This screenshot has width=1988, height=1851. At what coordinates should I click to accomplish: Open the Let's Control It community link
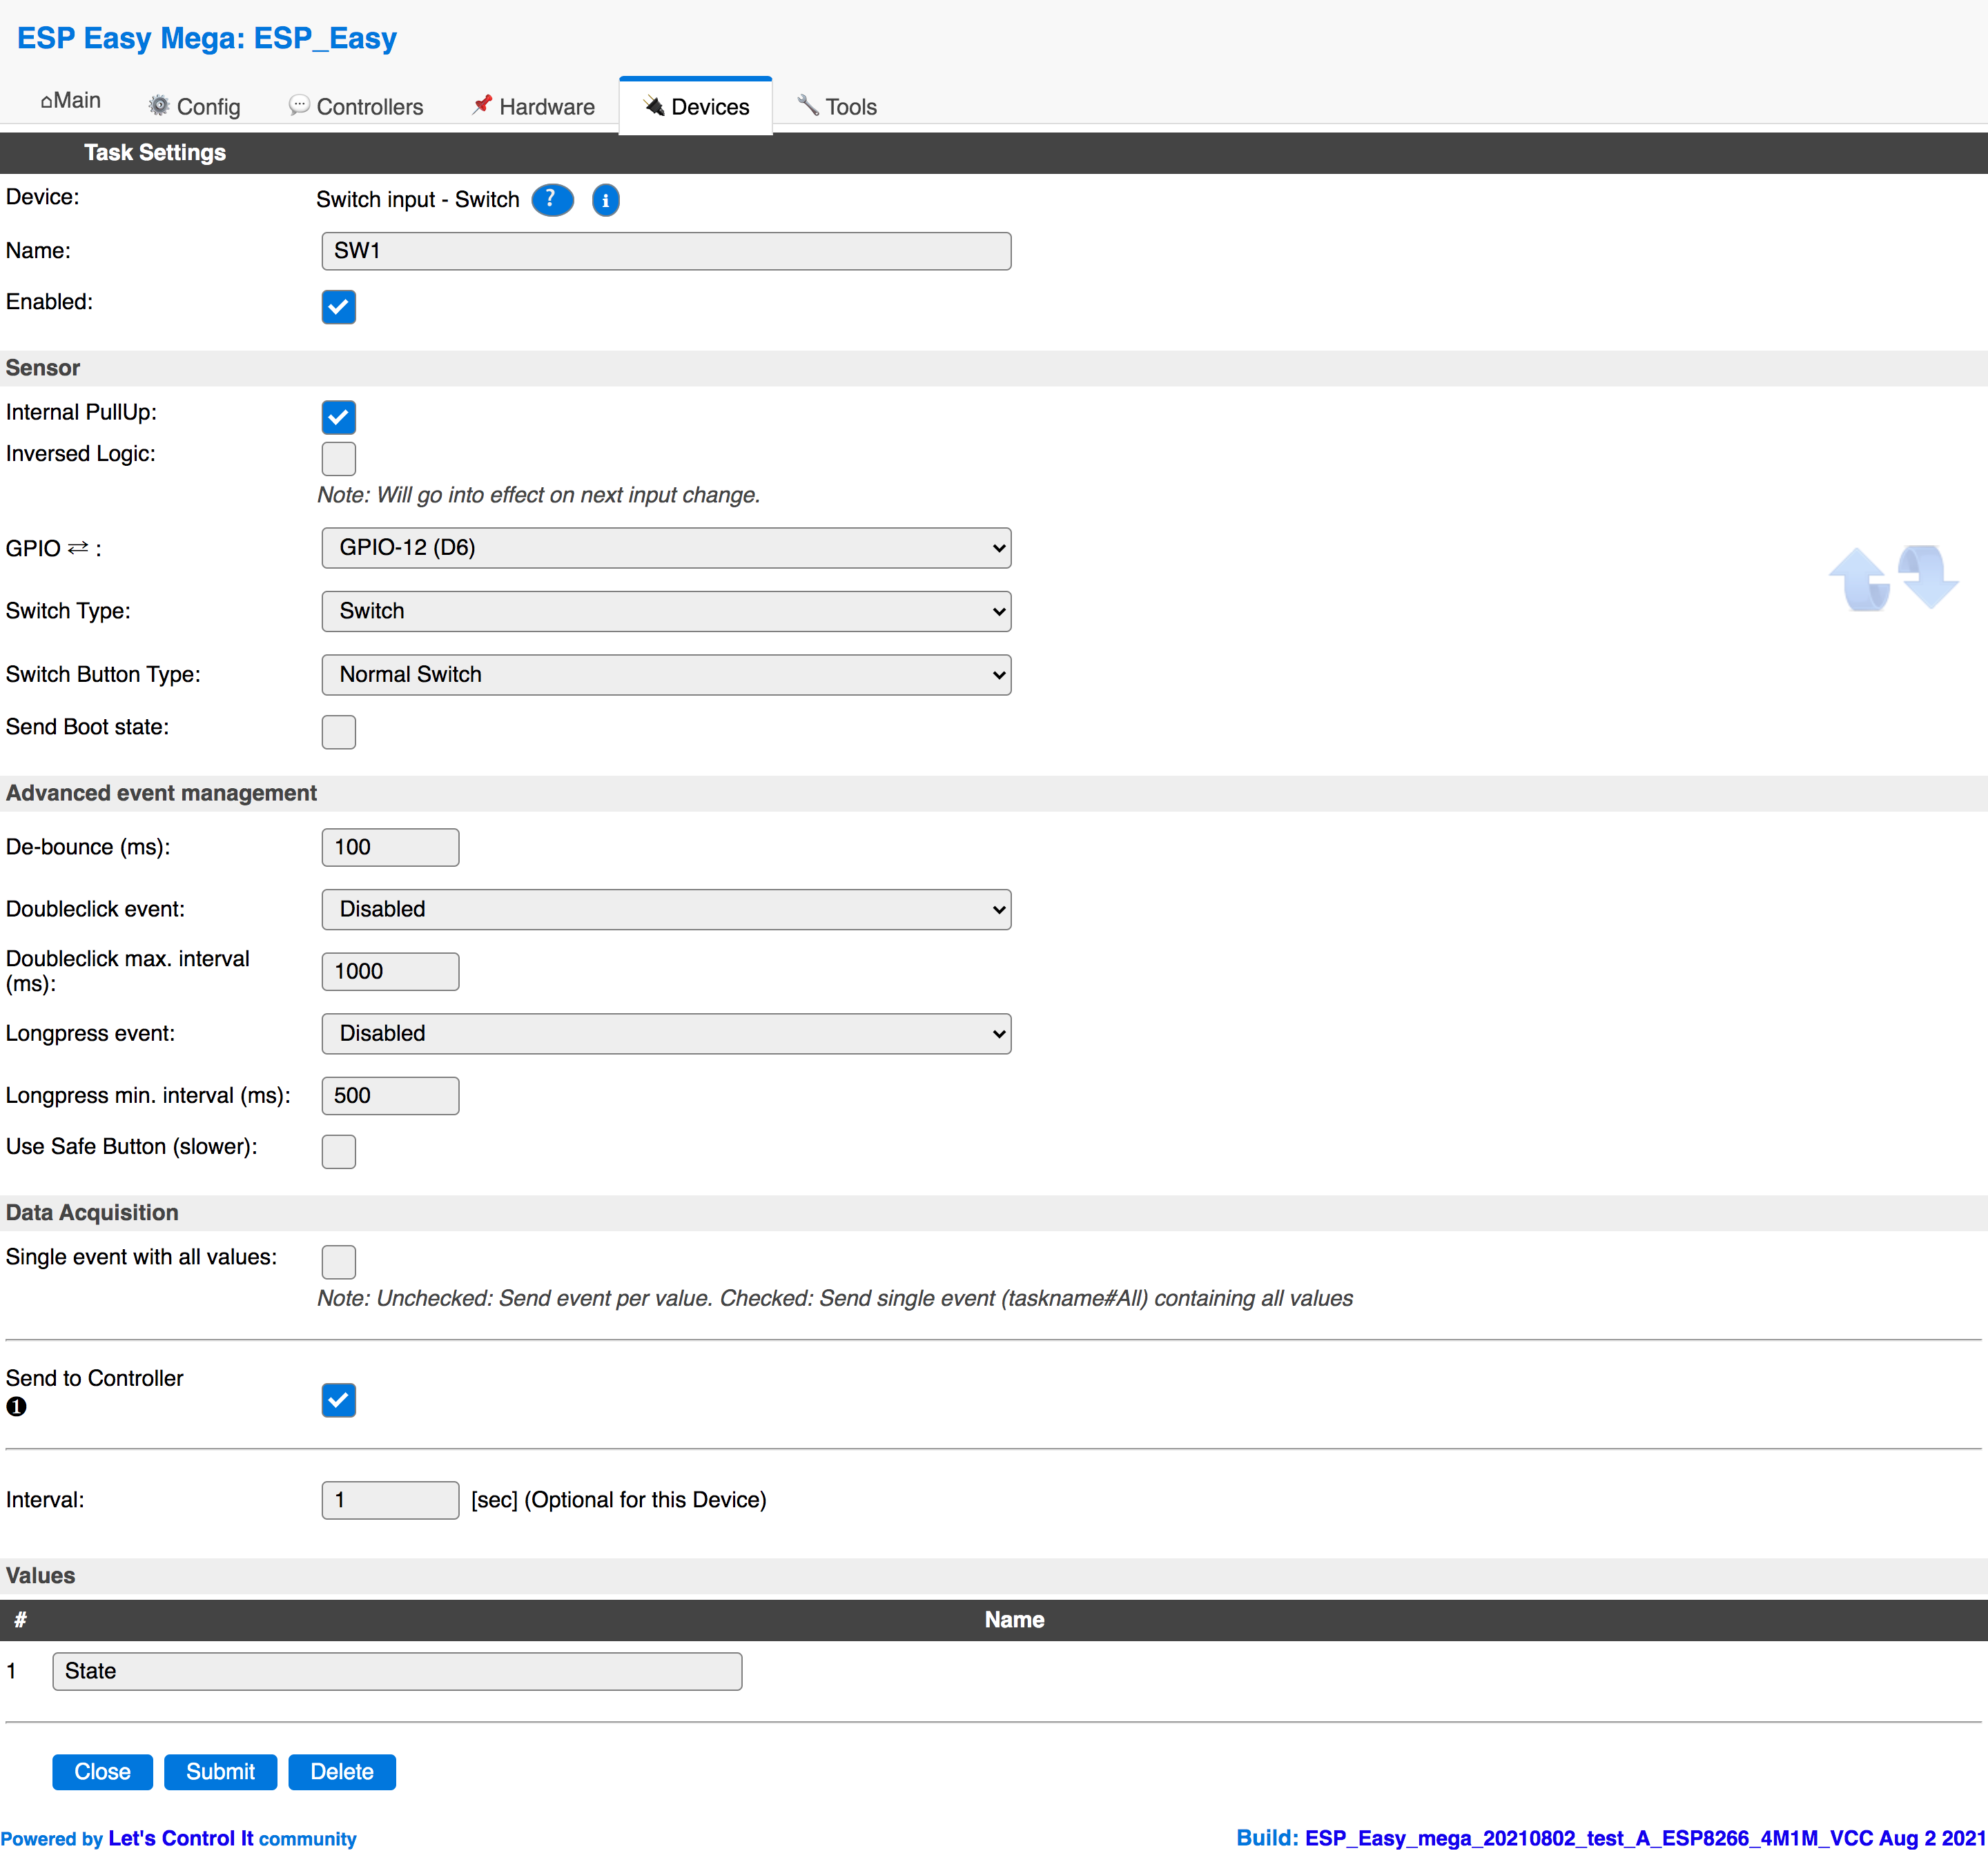point(180,1838)
